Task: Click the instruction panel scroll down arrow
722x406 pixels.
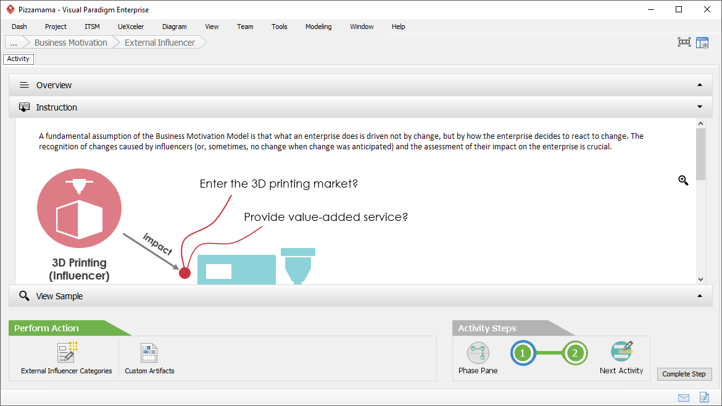Action: click(x=700, y=280)
